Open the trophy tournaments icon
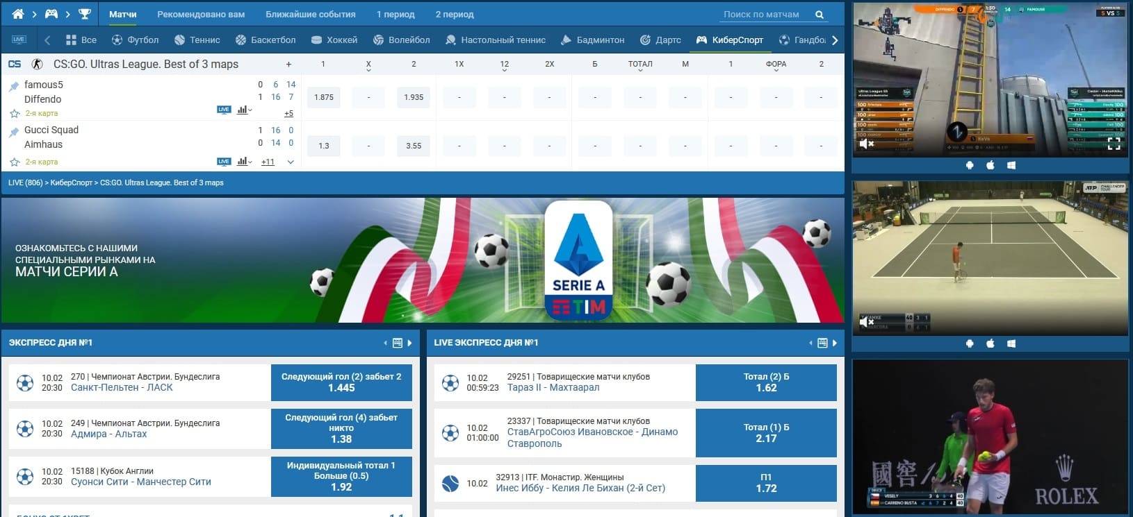The image size is (1133, 517). 85,14
